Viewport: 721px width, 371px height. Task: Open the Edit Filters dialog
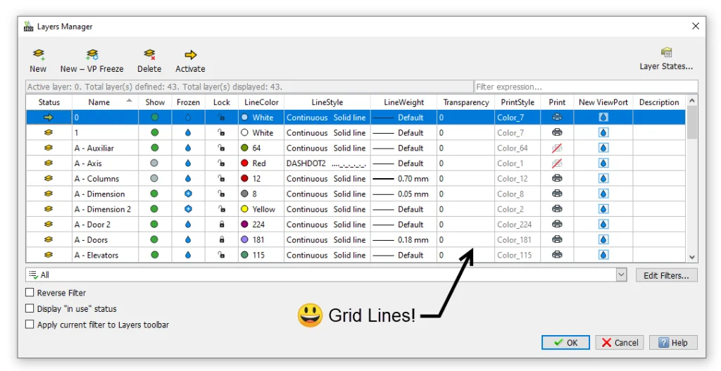point(666,275)
